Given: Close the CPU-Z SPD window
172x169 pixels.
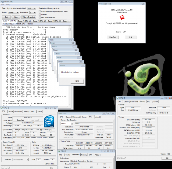Looking at the screenshot, I should click(113, 113).
